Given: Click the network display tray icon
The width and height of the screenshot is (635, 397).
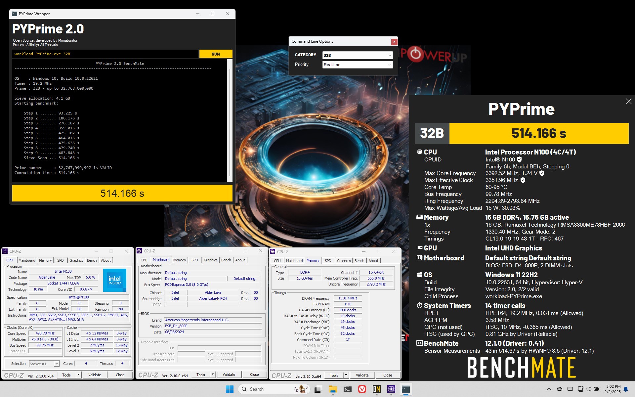Looking at the screenshot, I should (x=580, y=389).
